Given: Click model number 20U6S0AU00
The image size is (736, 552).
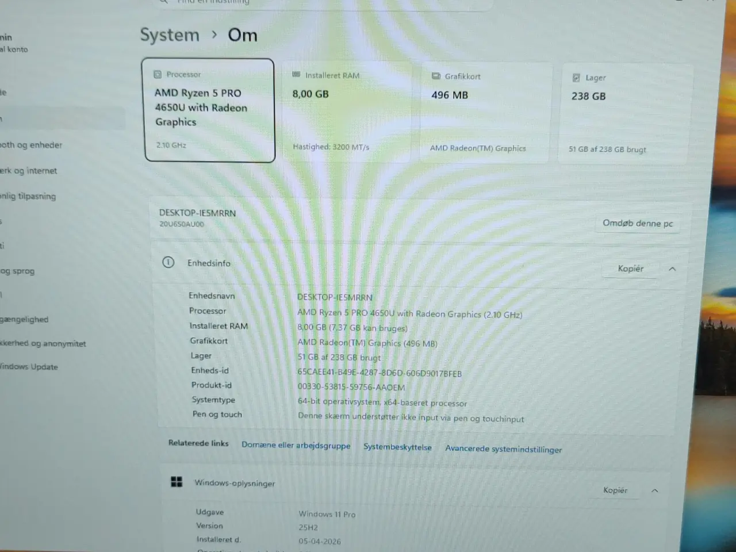Looking at the screenshot, I should pos(182,224).
